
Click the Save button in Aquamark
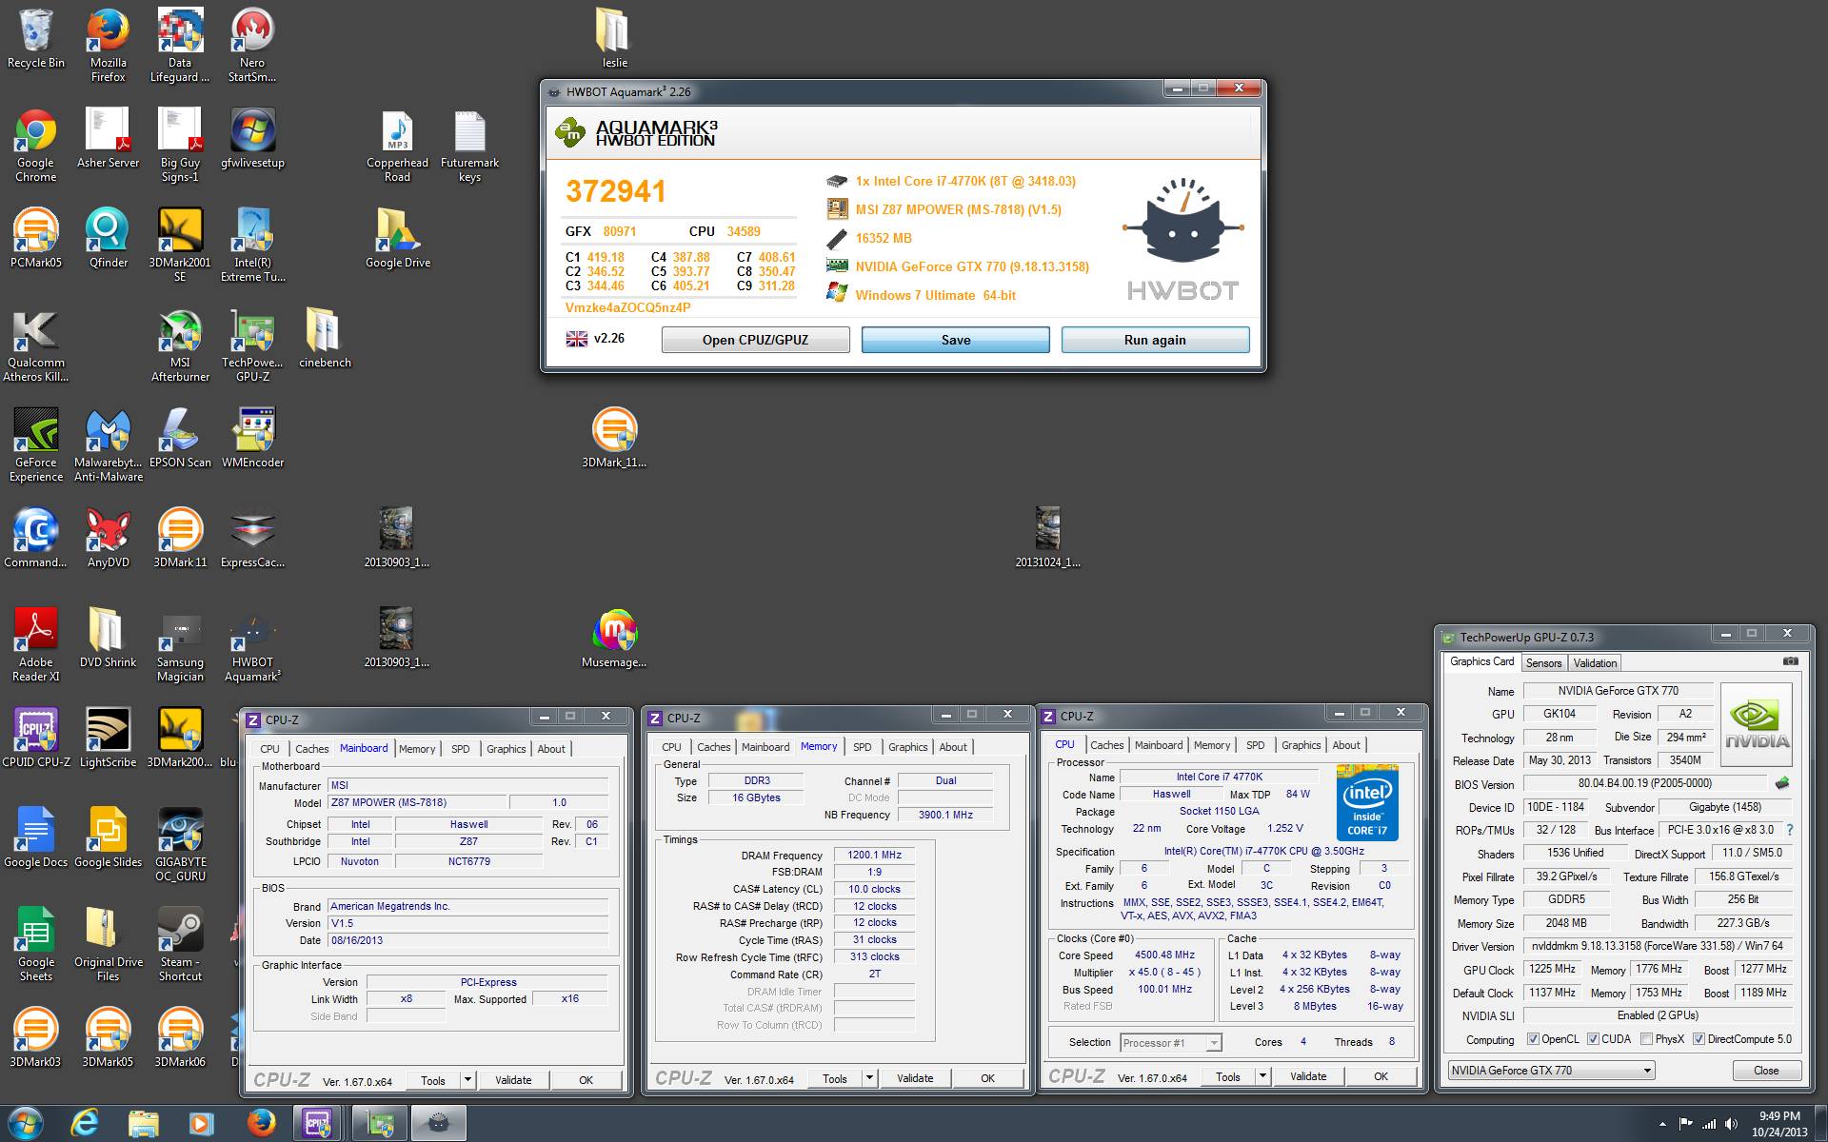tap(955, 340)
